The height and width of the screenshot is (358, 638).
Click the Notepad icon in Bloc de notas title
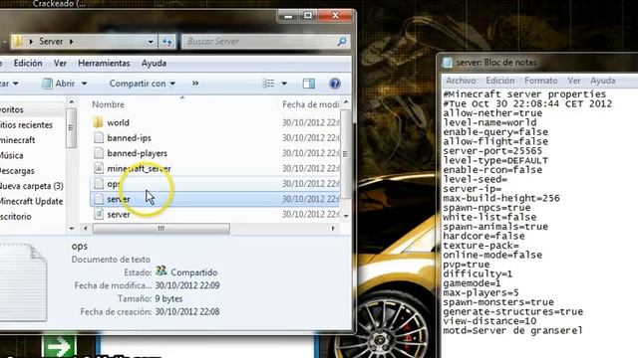tap(448, 63)
